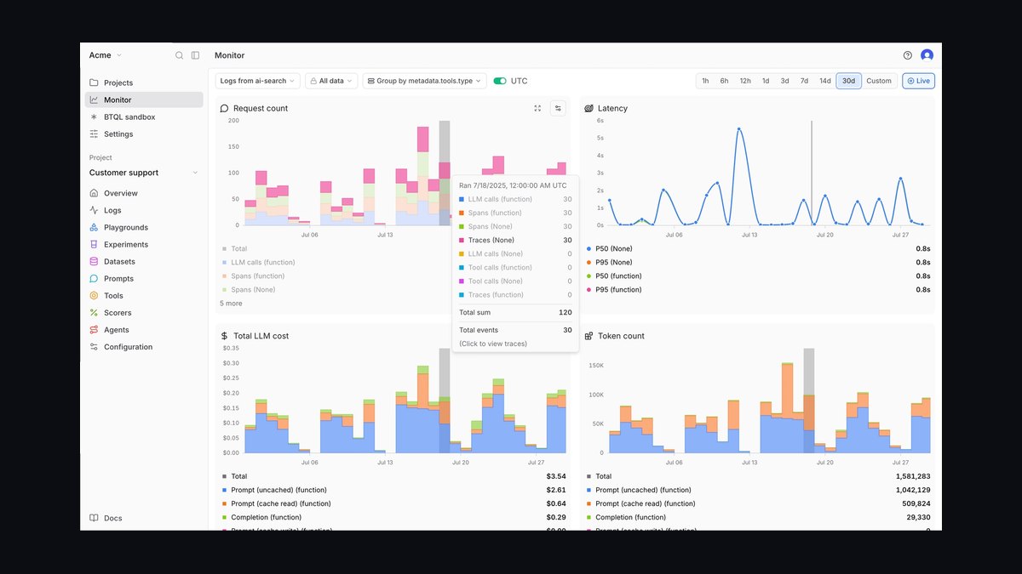This screenshot has width=1022, height=574.
Task: Select the Custom time range
Action: click(879, 81)
